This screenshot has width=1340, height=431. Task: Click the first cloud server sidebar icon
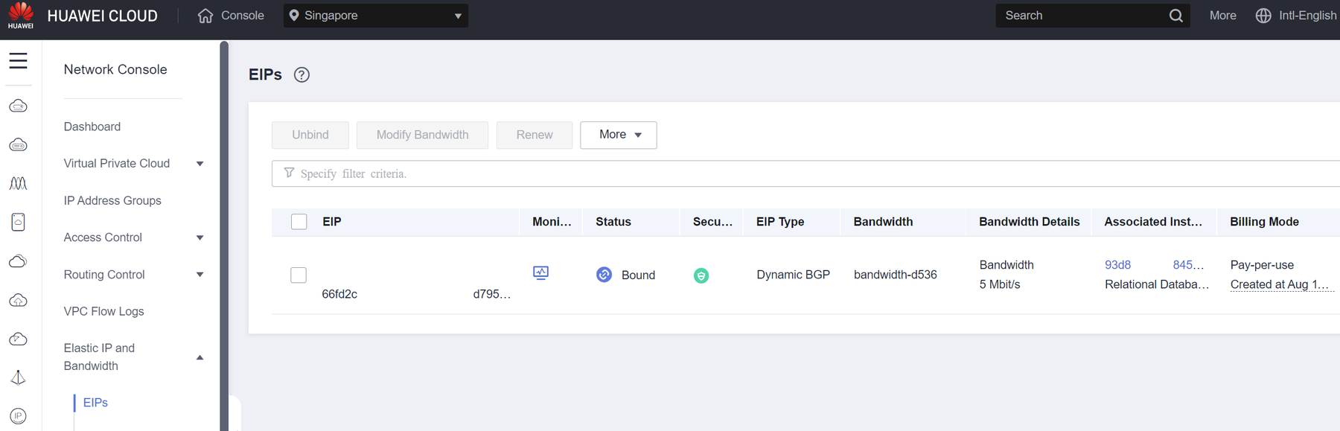[19, 106]
